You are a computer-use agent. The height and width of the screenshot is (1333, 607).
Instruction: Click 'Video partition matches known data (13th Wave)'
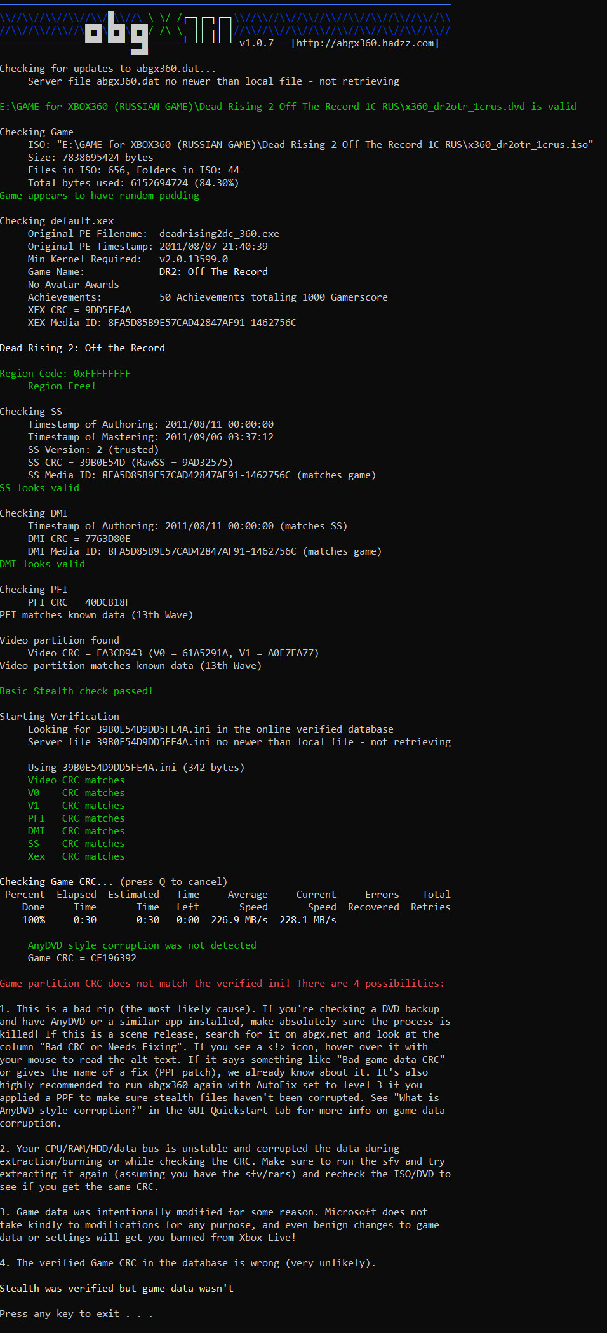coord(131,666)
